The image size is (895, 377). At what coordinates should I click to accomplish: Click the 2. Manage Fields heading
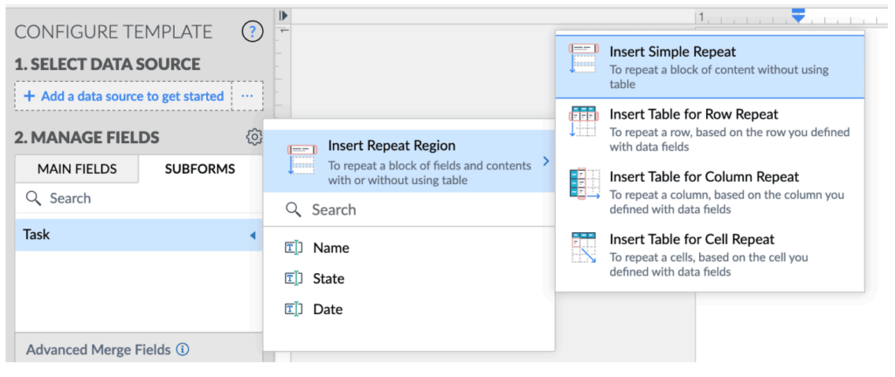[x=87, y=137]
